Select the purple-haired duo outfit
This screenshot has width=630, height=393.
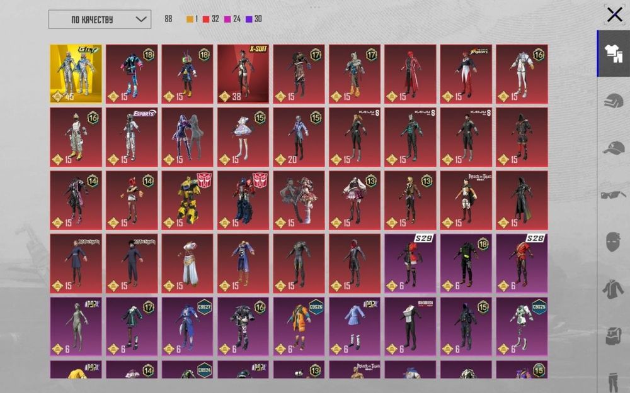click(x=188, y=136)
